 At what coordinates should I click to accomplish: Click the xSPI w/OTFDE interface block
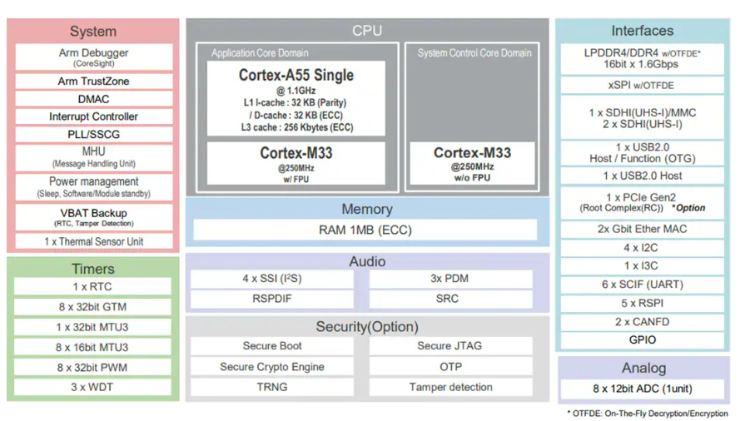[x=642, y=86]
